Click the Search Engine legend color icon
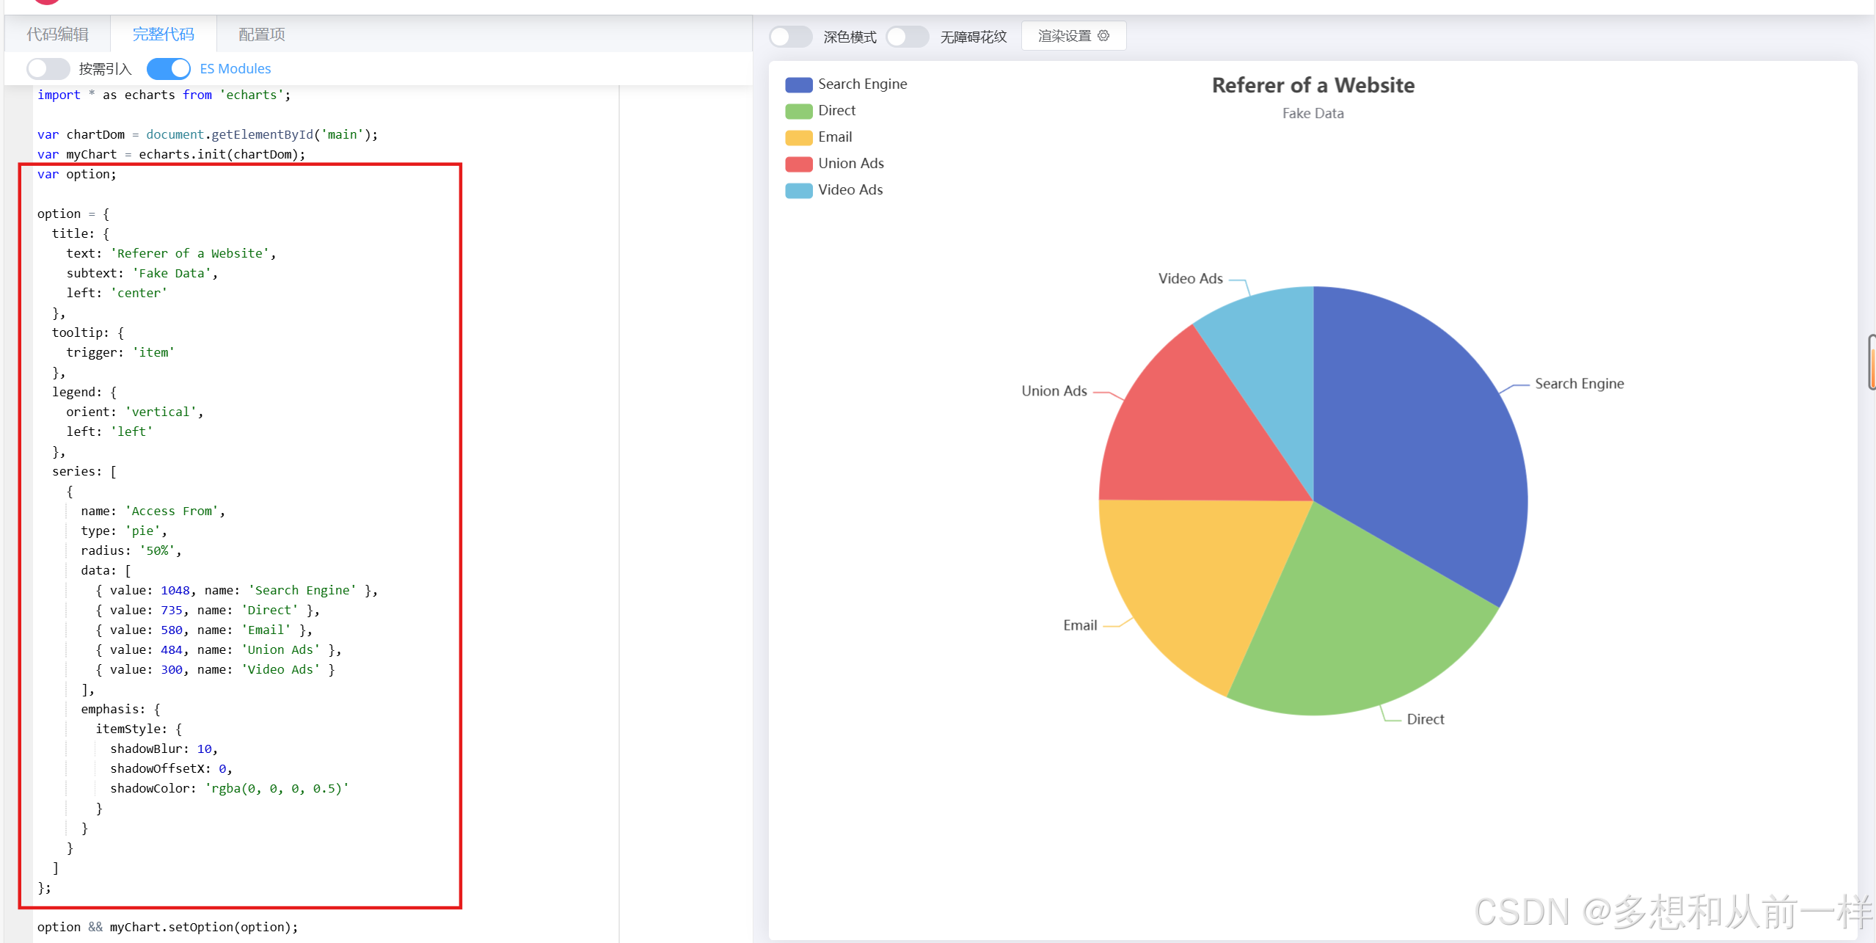 798,84
